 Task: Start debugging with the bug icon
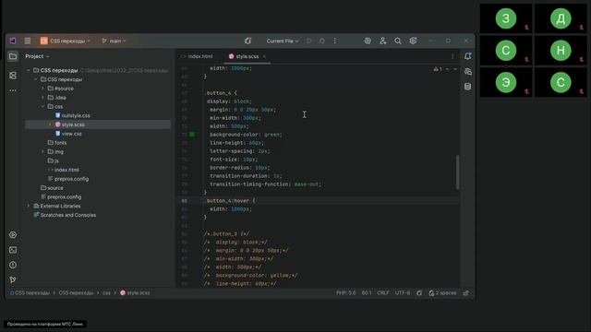pos(322,41)
